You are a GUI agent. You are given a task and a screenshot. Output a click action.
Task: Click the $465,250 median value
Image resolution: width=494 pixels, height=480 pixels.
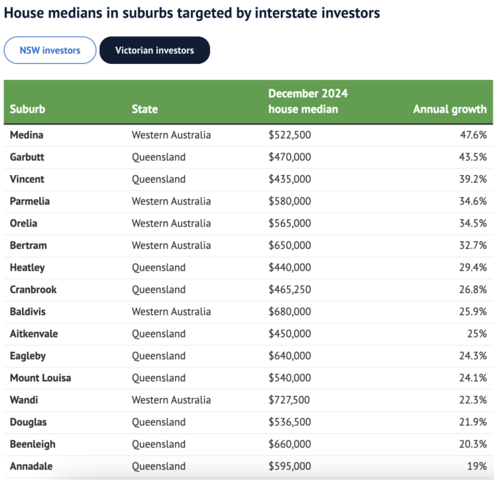point(290,290)
